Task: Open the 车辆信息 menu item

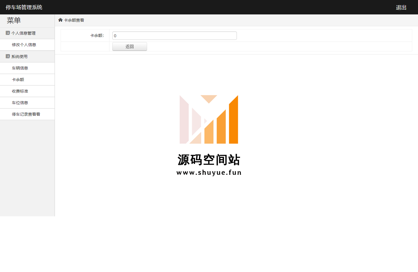Action: (x=27, y=68)
